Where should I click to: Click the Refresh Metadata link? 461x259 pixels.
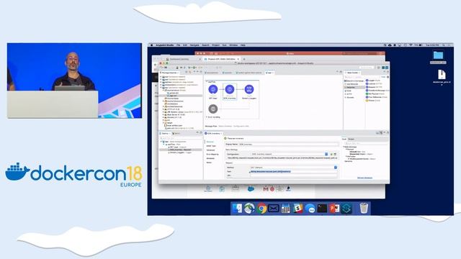point(365,178)
